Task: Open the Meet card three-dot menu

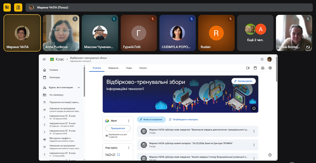Action: click(x=129, y=121)
